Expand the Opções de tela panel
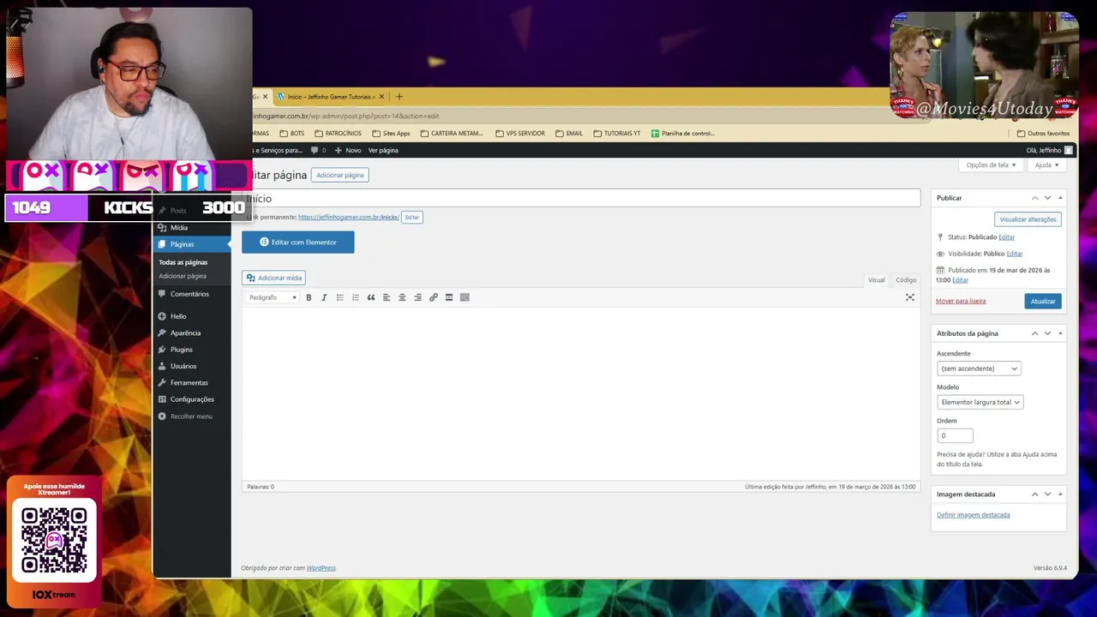This screenshot has width=1097, height=617. (991, 165)
